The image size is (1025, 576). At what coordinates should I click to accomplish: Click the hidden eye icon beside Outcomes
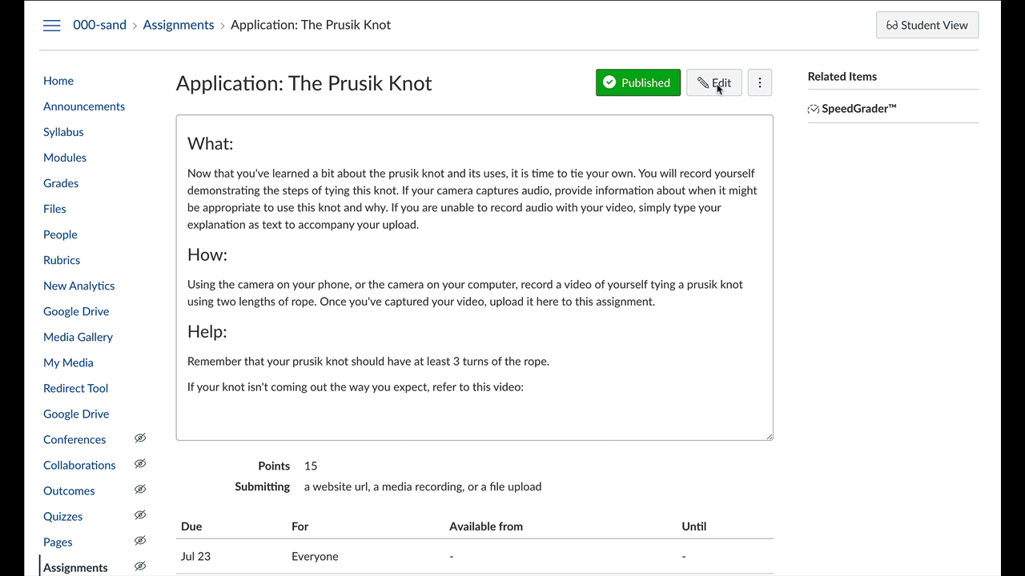coord(140,490)
